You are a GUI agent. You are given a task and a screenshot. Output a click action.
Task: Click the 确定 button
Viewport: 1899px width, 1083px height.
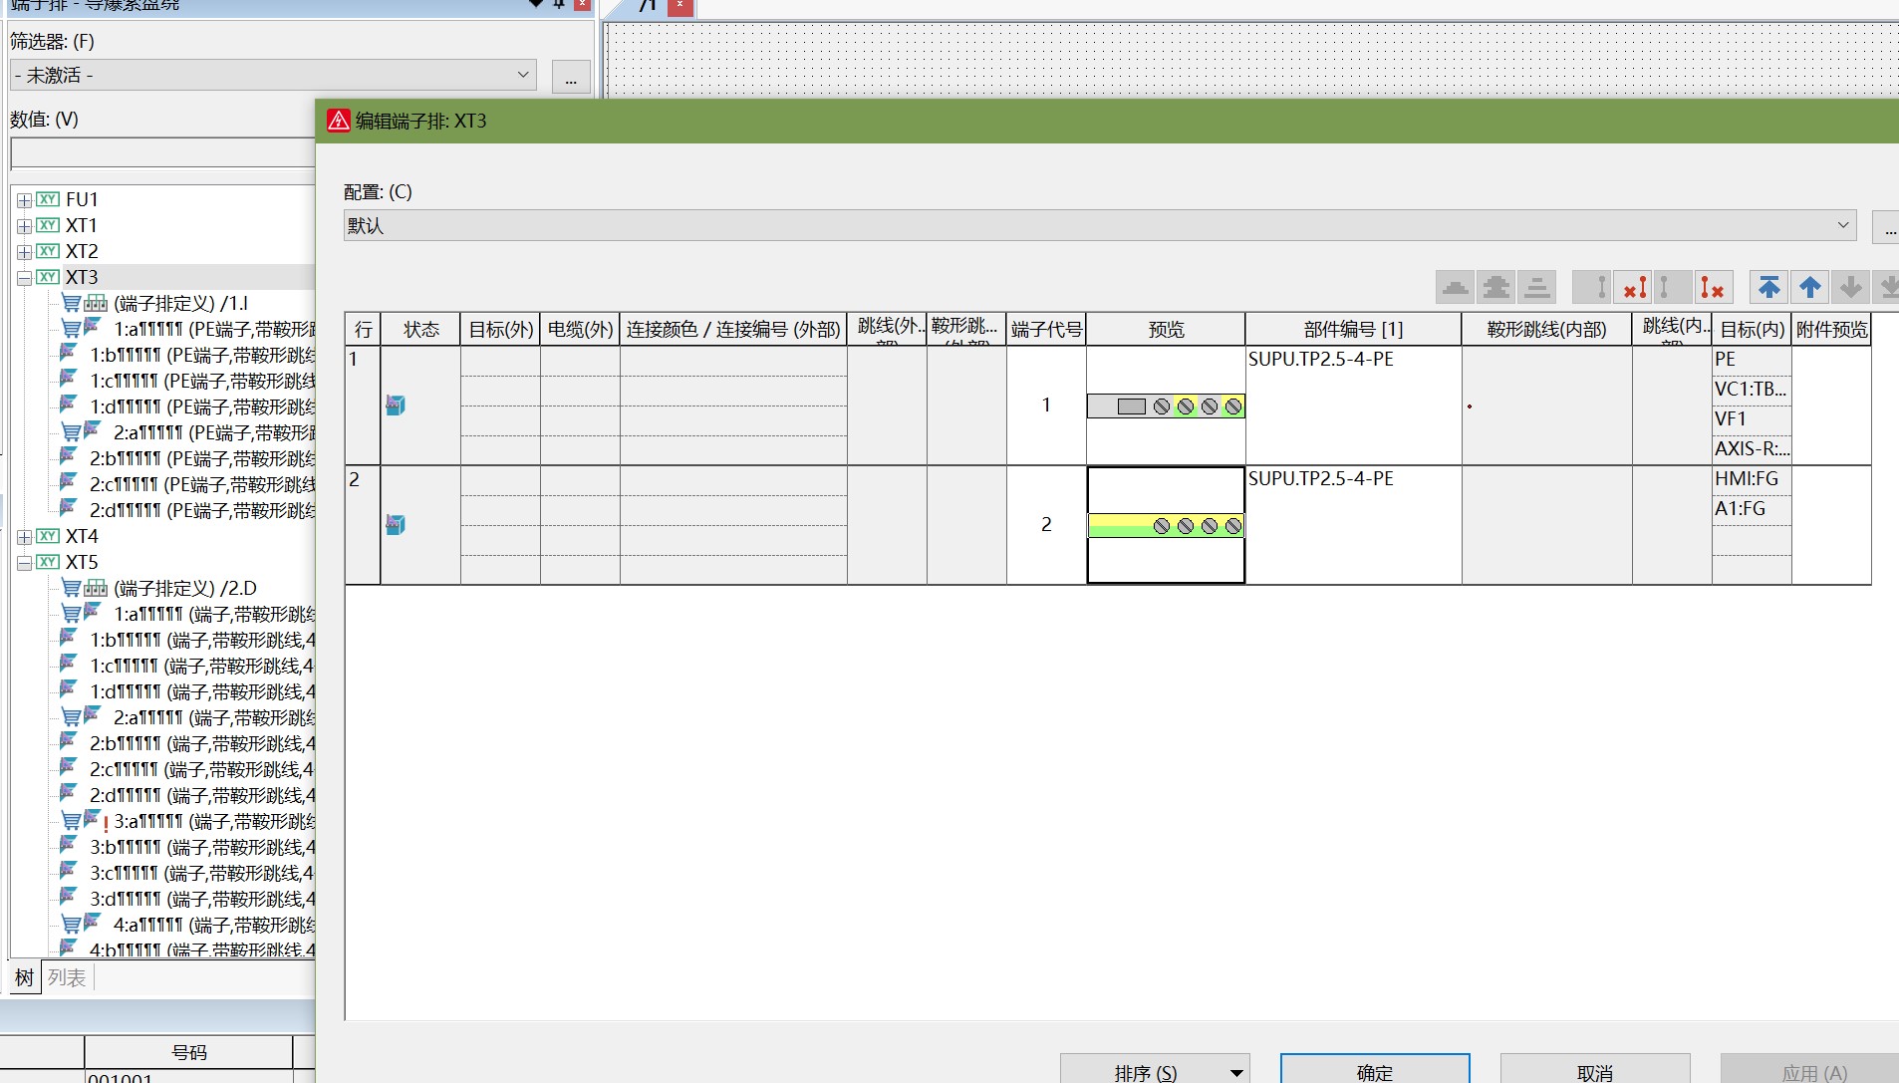coord(1374,1072)
